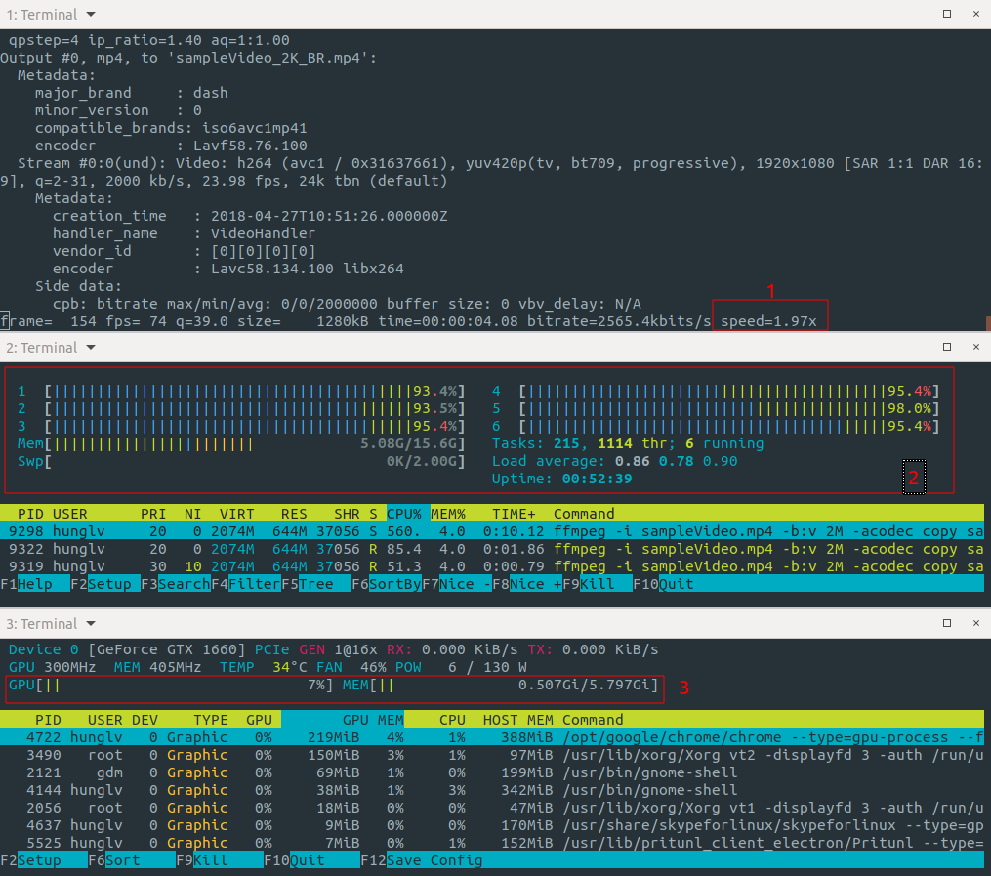Close the "3: Terminal" nvtop pane
Screen dimensions: 991x876
[975, 623]
